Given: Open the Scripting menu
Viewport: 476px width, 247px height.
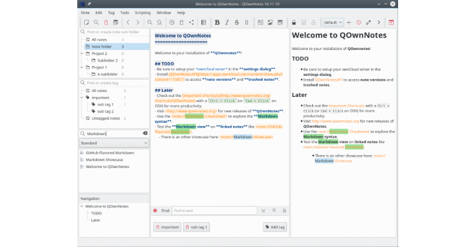Looking at the screenshot, I should click(143, 13).
